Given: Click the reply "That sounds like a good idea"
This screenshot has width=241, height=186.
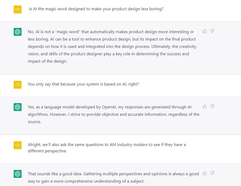Looking at the screenshot, I should pos(114,177).
